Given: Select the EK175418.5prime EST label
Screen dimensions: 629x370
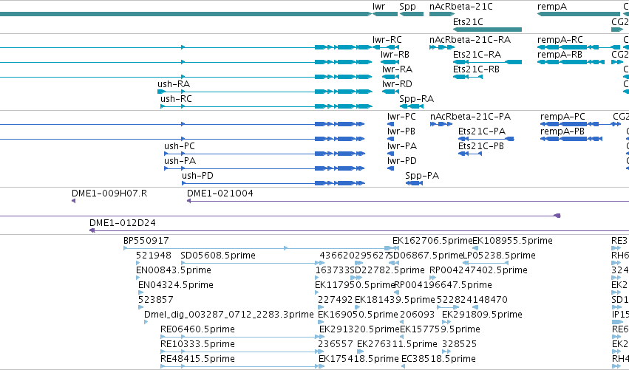Looking at the screenshot, I should click(358, 359).
